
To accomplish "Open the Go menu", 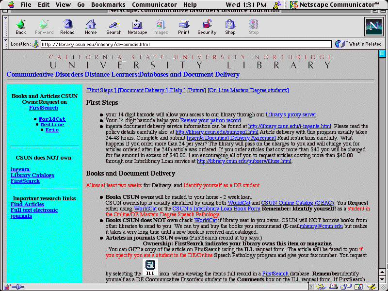I will click(x=81, y=4).
